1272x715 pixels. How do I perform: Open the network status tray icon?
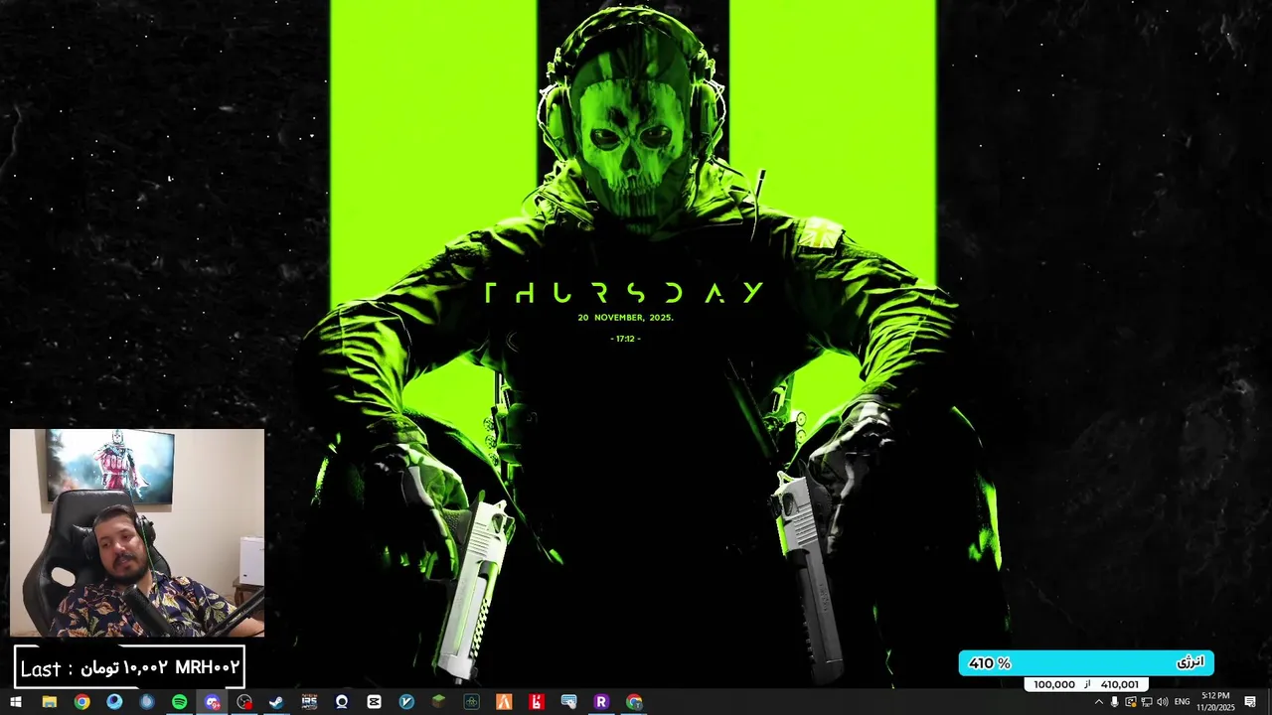click(1147, 702)
